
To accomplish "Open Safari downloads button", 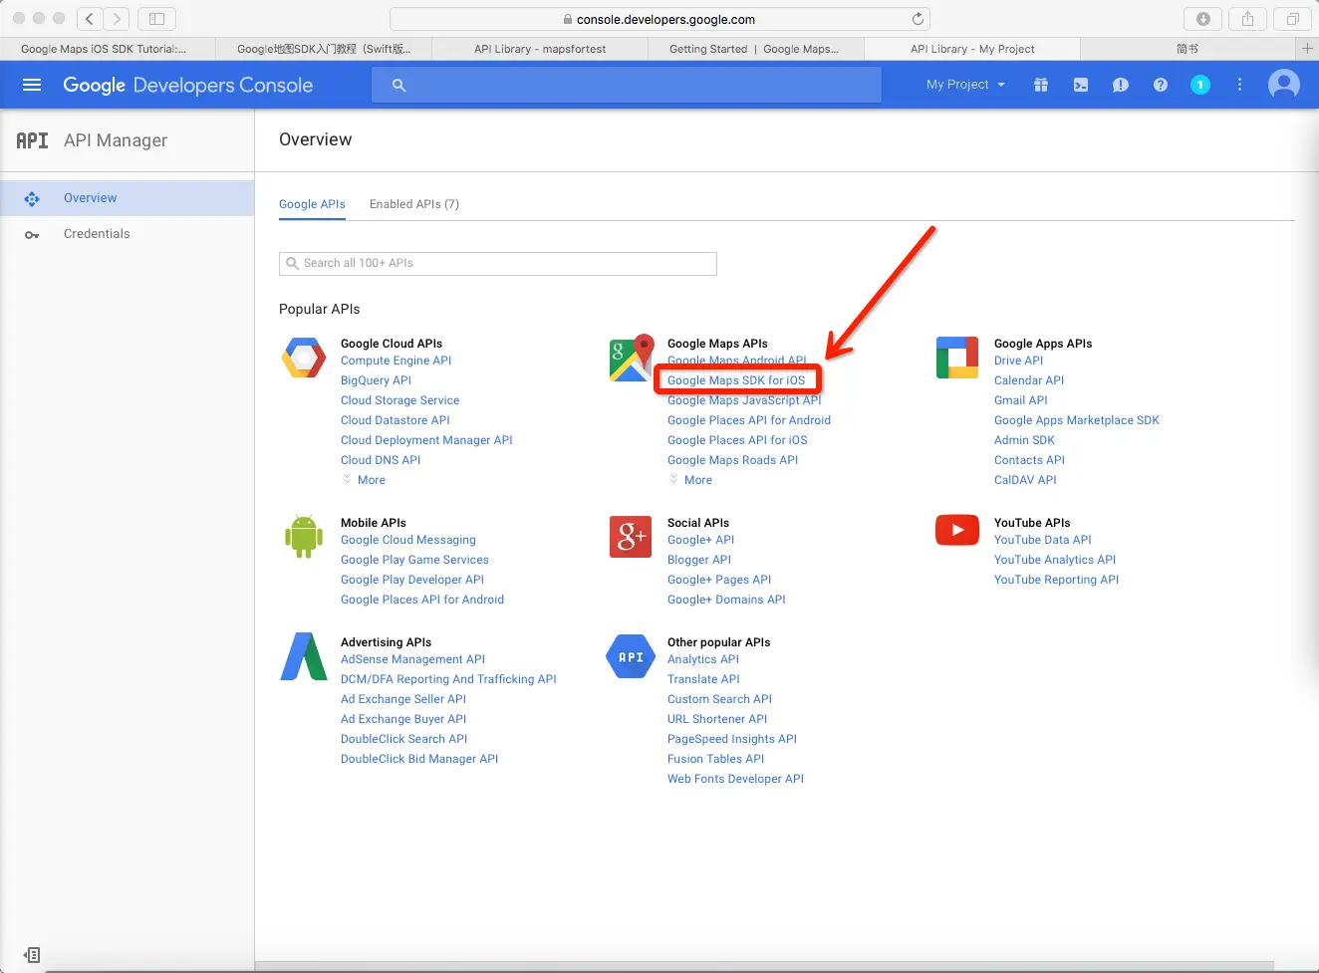I will (x=1202, y=19).
